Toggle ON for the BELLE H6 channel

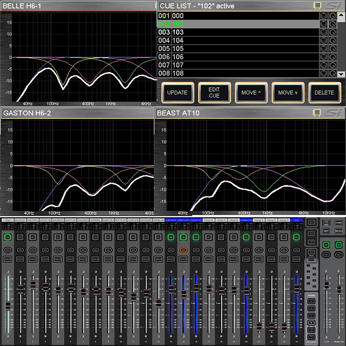[x=20, y=237]
